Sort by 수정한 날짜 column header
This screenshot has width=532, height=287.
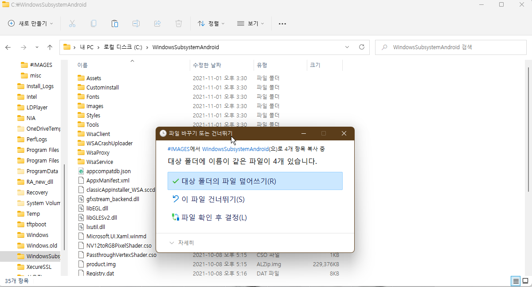[222, 65]
